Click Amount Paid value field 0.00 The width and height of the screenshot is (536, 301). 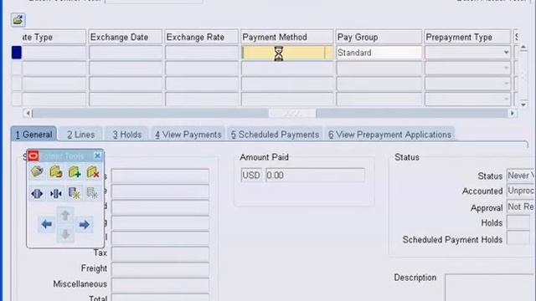coord(315,175)
